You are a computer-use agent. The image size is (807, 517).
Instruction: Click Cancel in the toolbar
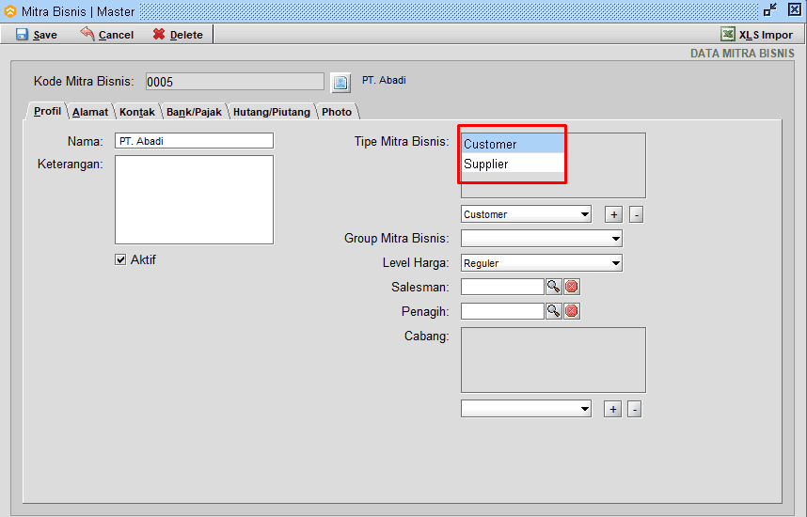106,35
